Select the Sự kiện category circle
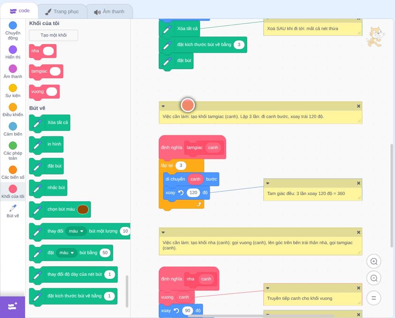This screenshot has width=395, height=318. (13, 88)
